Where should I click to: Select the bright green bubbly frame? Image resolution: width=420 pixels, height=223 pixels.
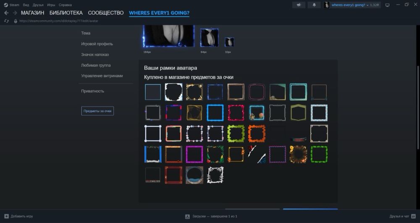[x=319, y=154]
